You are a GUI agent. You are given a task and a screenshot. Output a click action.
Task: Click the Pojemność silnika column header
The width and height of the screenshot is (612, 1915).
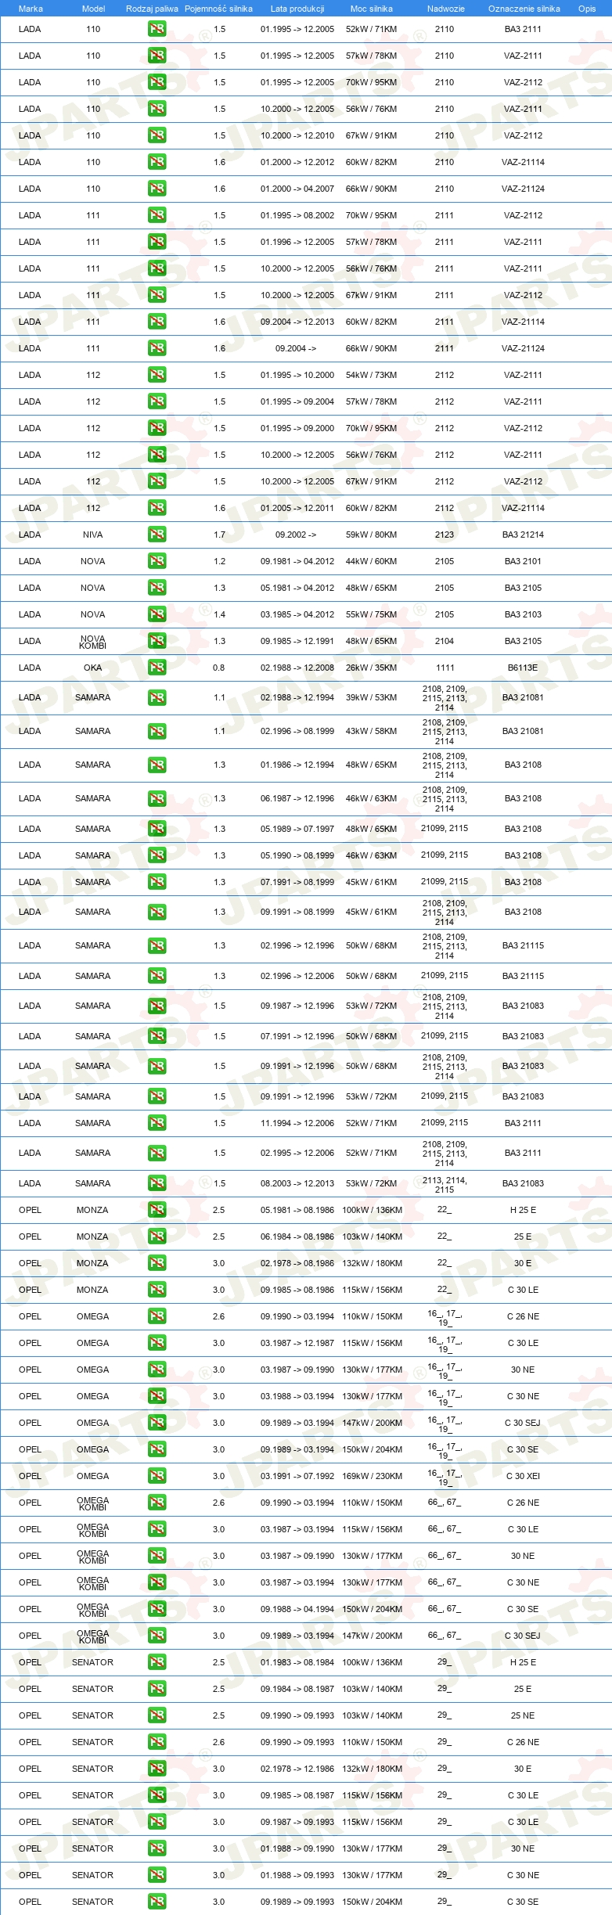coord(218,9)
